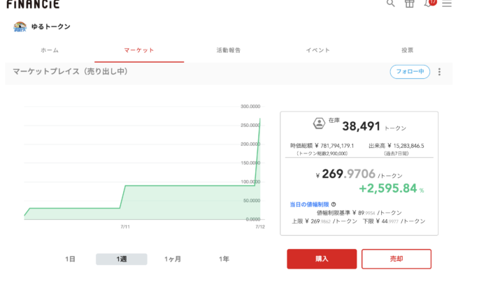Click the マーケットプレイス（売り出し中） heading
Screen dimensions: 500x286
70,72
